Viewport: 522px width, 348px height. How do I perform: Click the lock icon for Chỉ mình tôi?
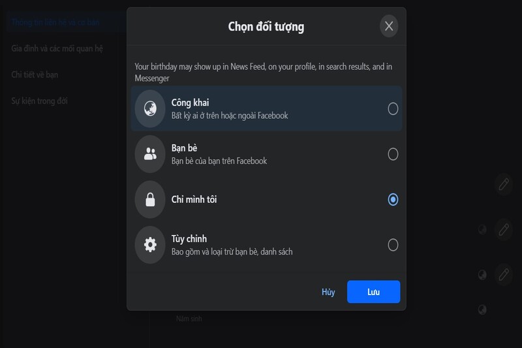(x=150, y=200)
